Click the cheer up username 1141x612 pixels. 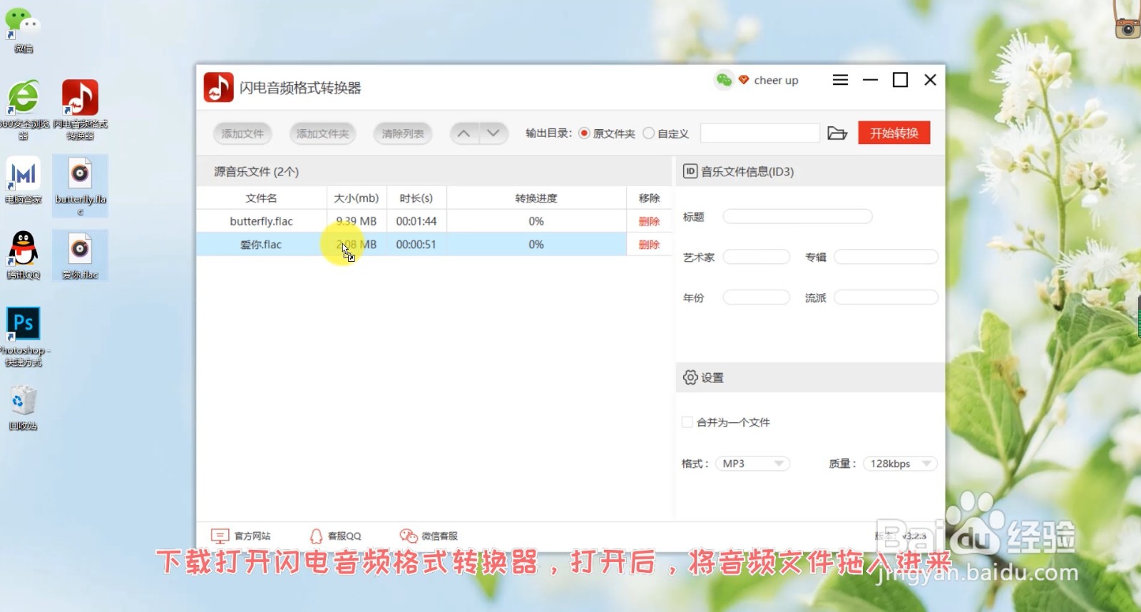click(776, 81)
